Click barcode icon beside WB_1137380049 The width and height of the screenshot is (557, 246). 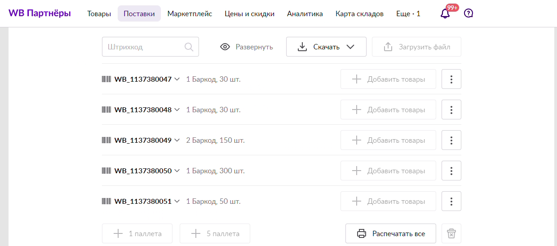(x=106, y=140)
